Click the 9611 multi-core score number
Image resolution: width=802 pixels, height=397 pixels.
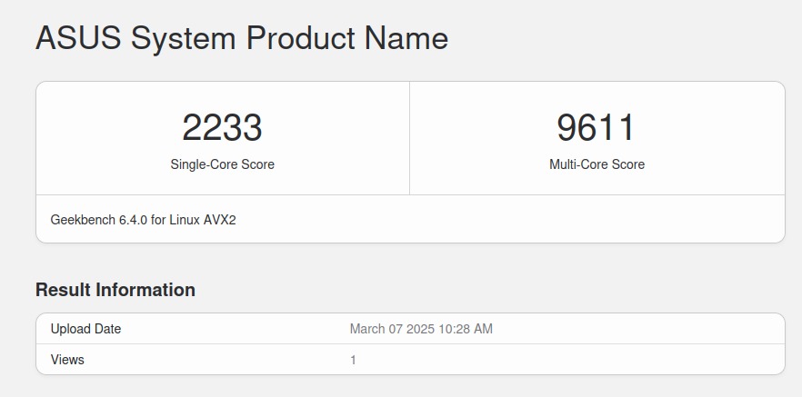tap(596, 128)
